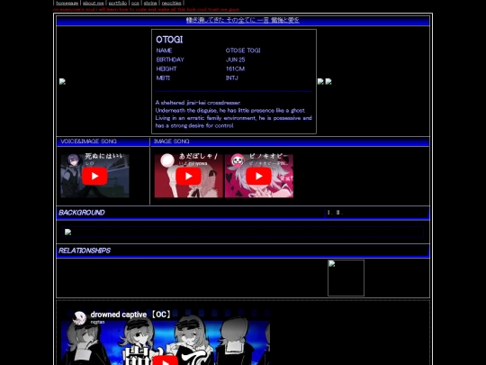Image resolution: width=486 pixels, height=365 pixels.
Task: Open the portfolio link
Action: [118, 3]
